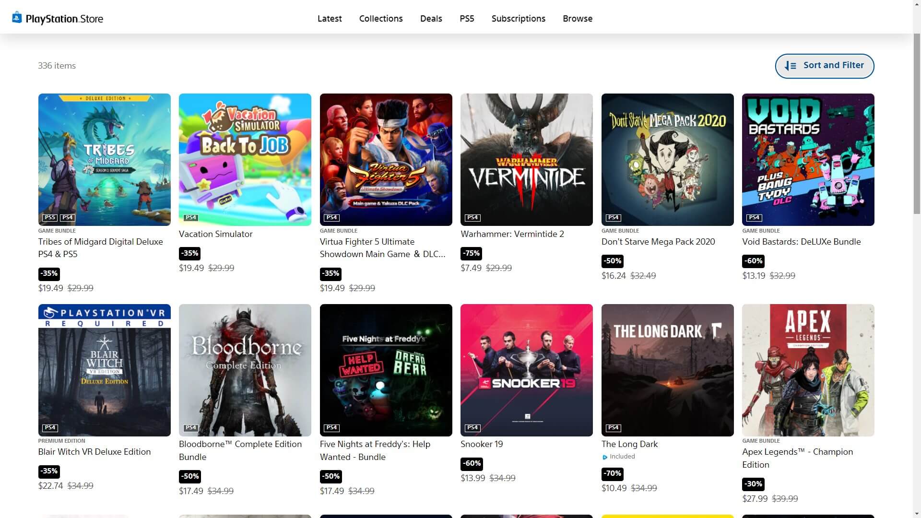
Task: Open the Apex Legends Champion Edition thumbnail
Action: pyautogui.click(x=808, y=370)
